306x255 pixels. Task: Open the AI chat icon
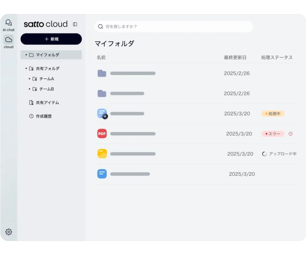tap(9, 23)
